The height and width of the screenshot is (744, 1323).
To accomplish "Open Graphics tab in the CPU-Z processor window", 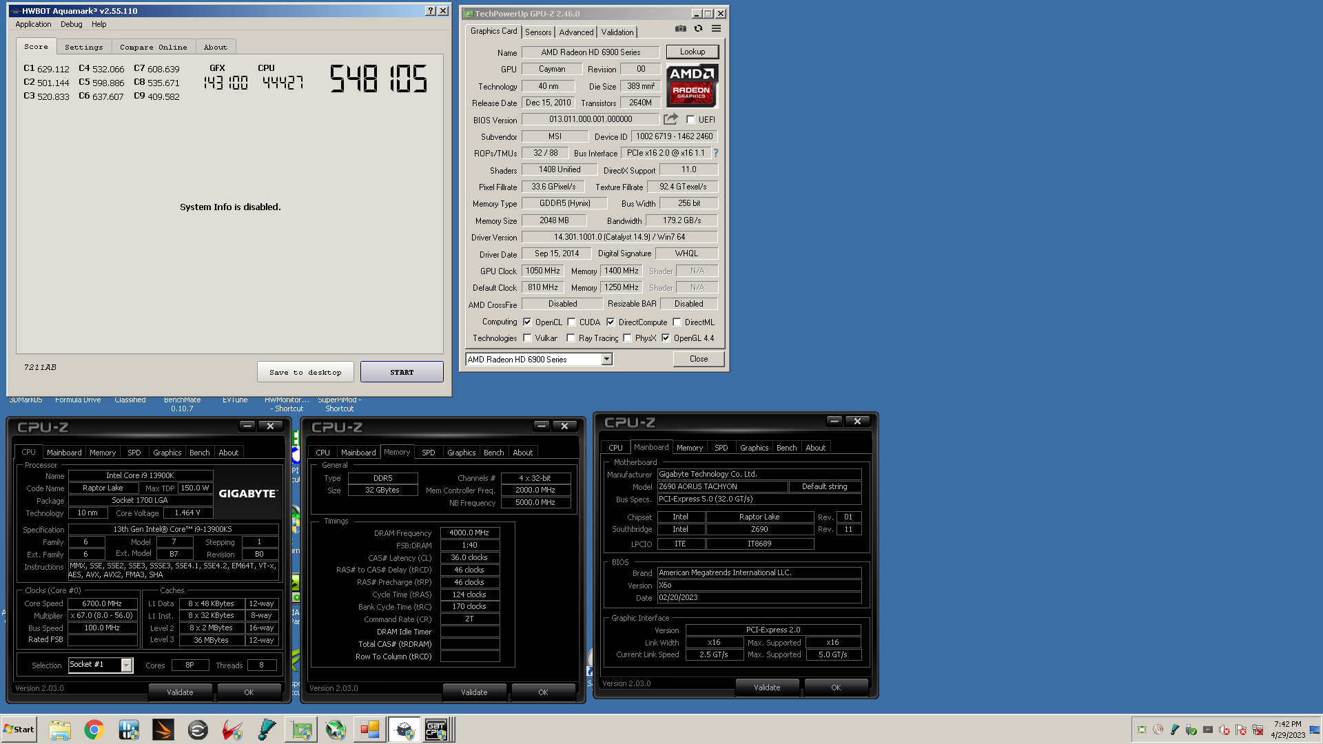I will pyautogui.click(x=167, y=453).
